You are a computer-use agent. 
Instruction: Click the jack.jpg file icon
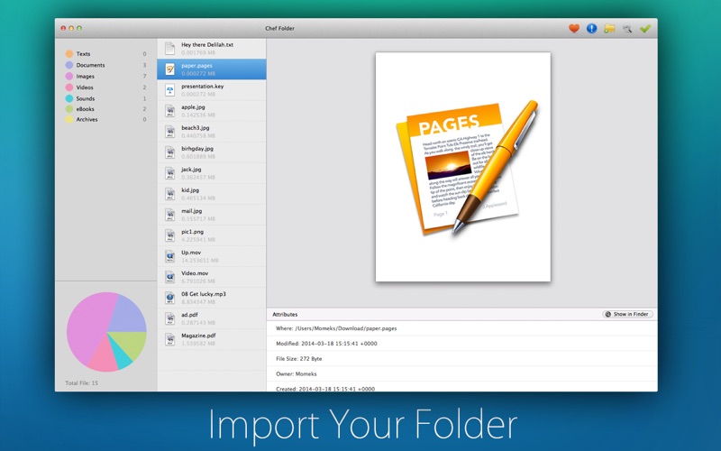170,173
